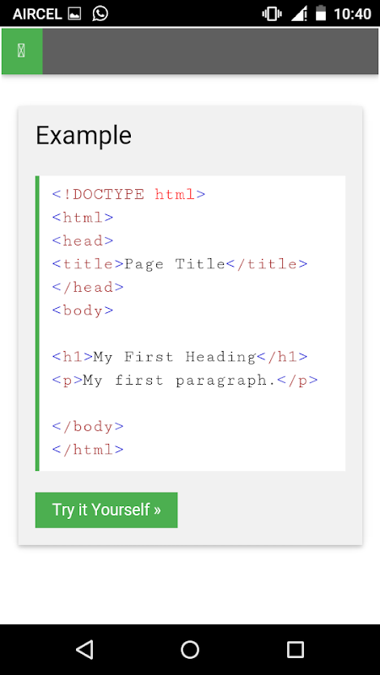Tap the <!DOCTYPE html> code line
This screenshot has width=380, height=675.
(x=129, y=195)
